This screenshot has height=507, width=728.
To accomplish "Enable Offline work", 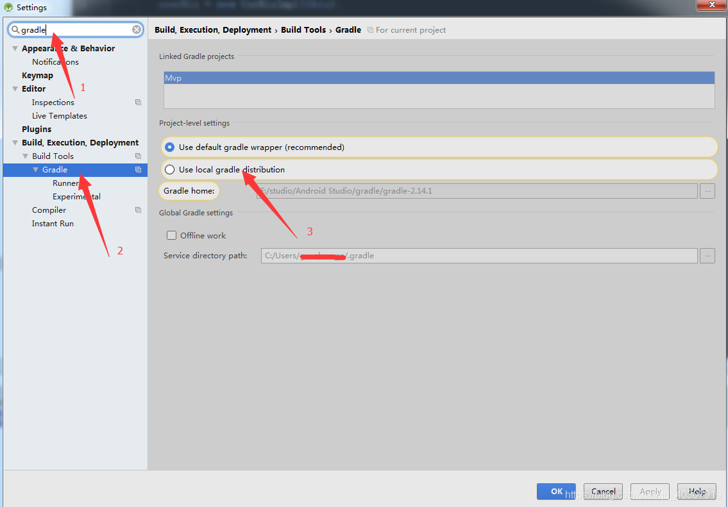I will 171,235.
